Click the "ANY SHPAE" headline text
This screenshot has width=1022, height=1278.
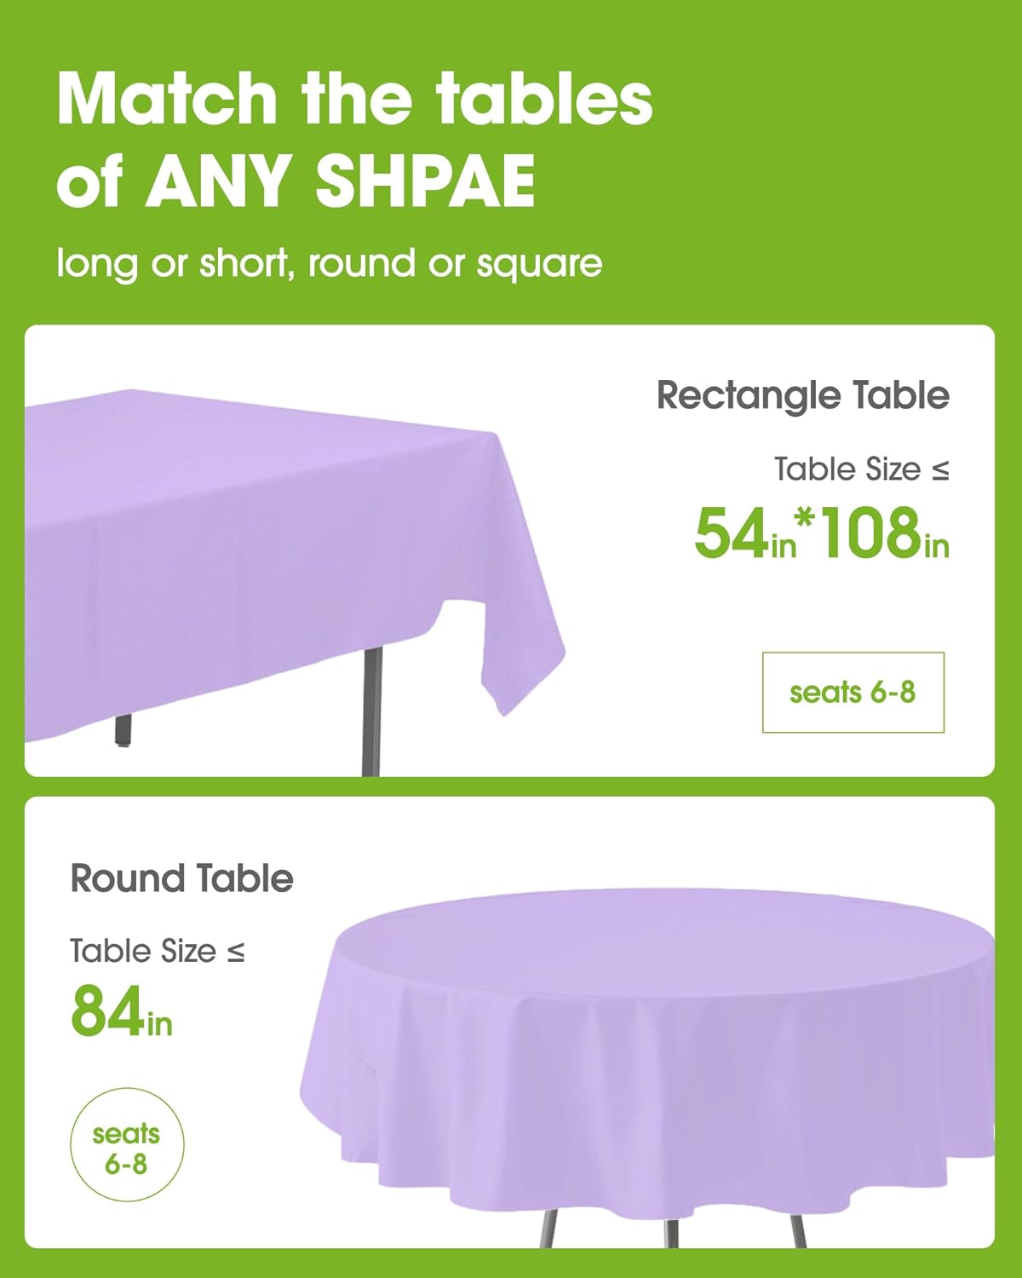point(340,181)
